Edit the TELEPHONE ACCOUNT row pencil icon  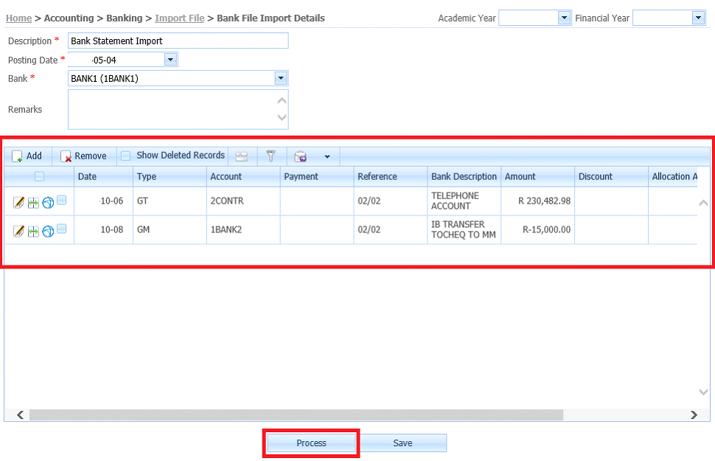18,202
